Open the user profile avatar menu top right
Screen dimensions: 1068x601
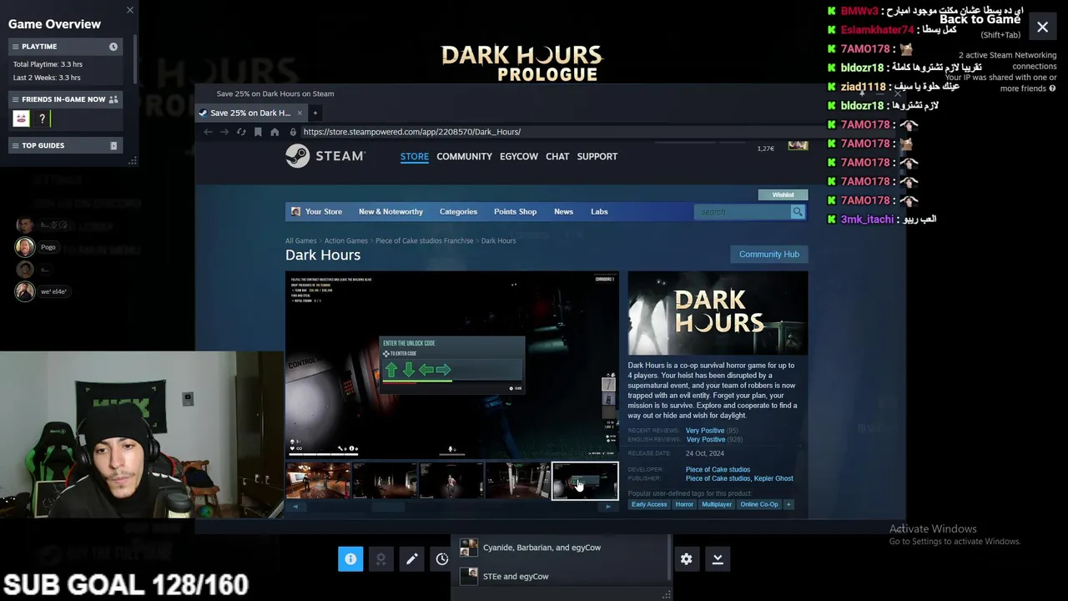coord(798,146)
